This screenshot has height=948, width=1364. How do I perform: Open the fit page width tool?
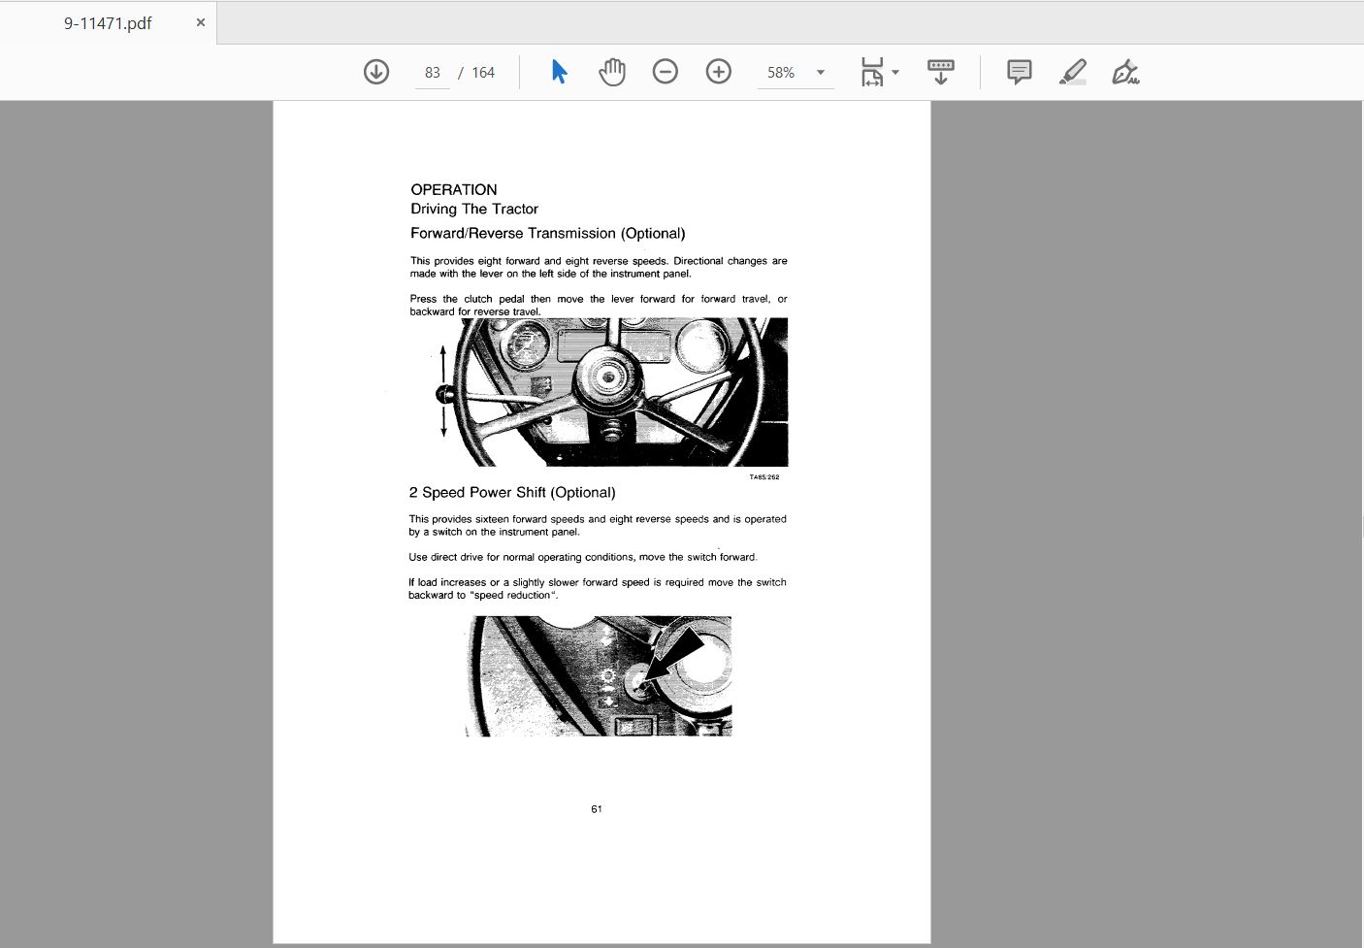tap(872, 72)
